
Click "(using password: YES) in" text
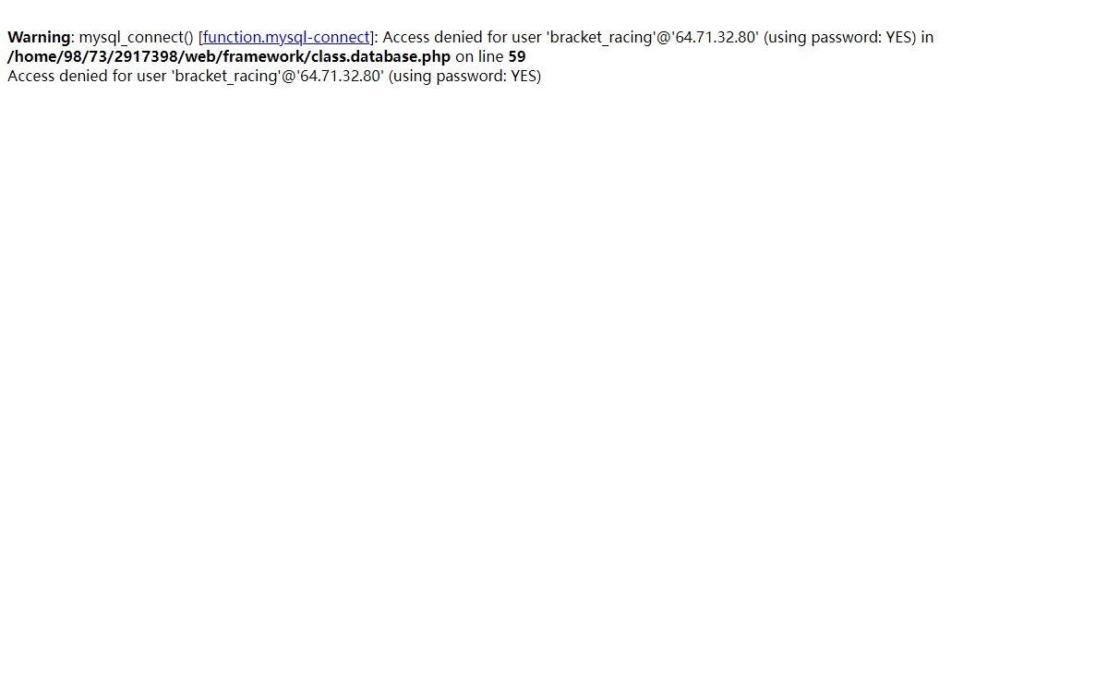pos(849,38)
